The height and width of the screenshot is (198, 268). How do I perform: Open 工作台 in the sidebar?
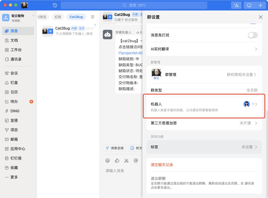tap(18, 50)
